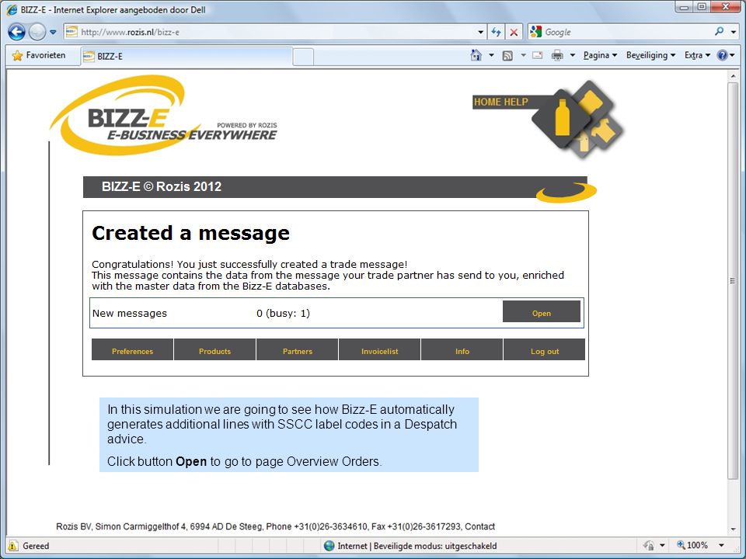Click the Read mail icon
The height and width of the screenshot is (559, 746).
pyautogui.click(x=537, y=55)
